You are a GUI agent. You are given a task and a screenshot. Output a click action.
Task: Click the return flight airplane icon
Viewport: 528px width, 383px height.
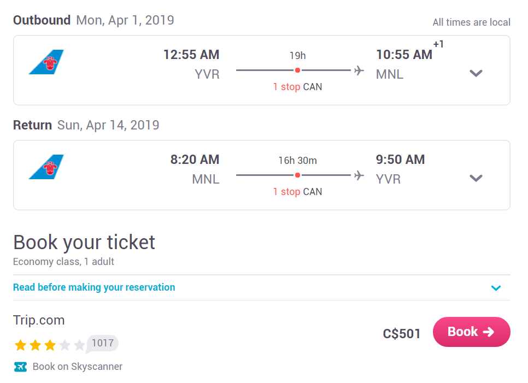[x=359, y=175]
